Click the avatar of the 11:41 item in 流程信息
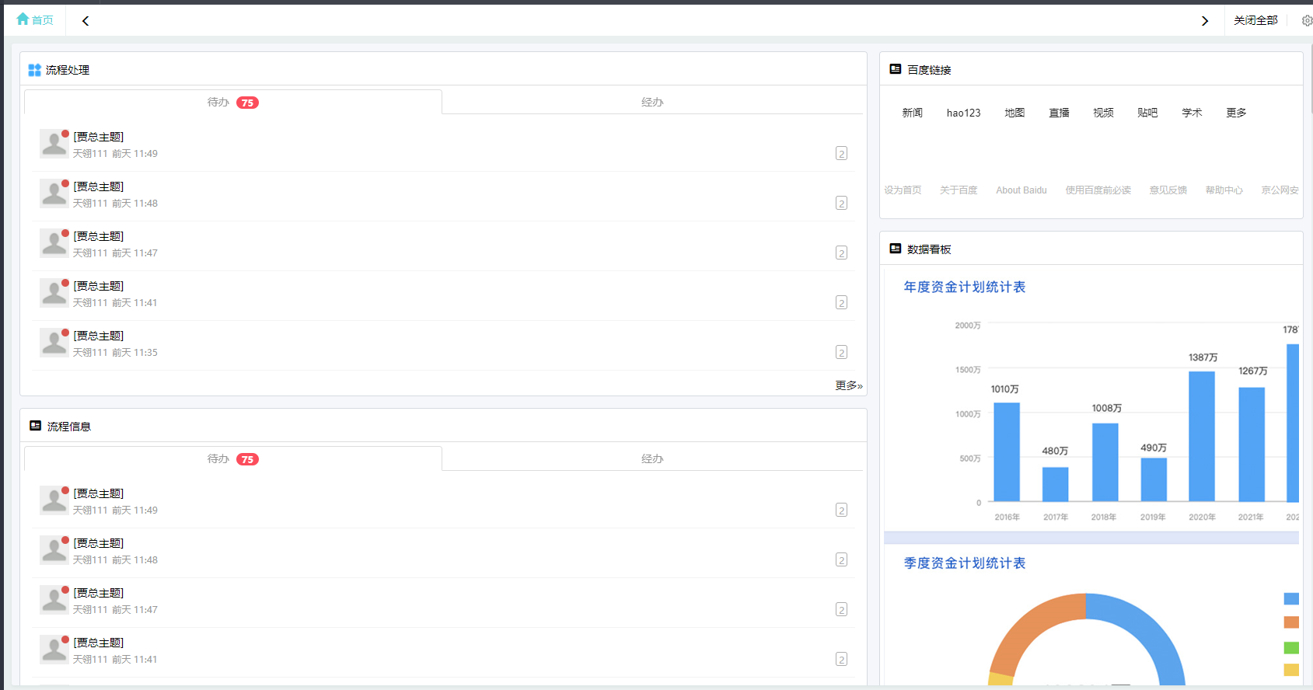This screenshot has height=690, width=1313. click(x=54, y=650)
